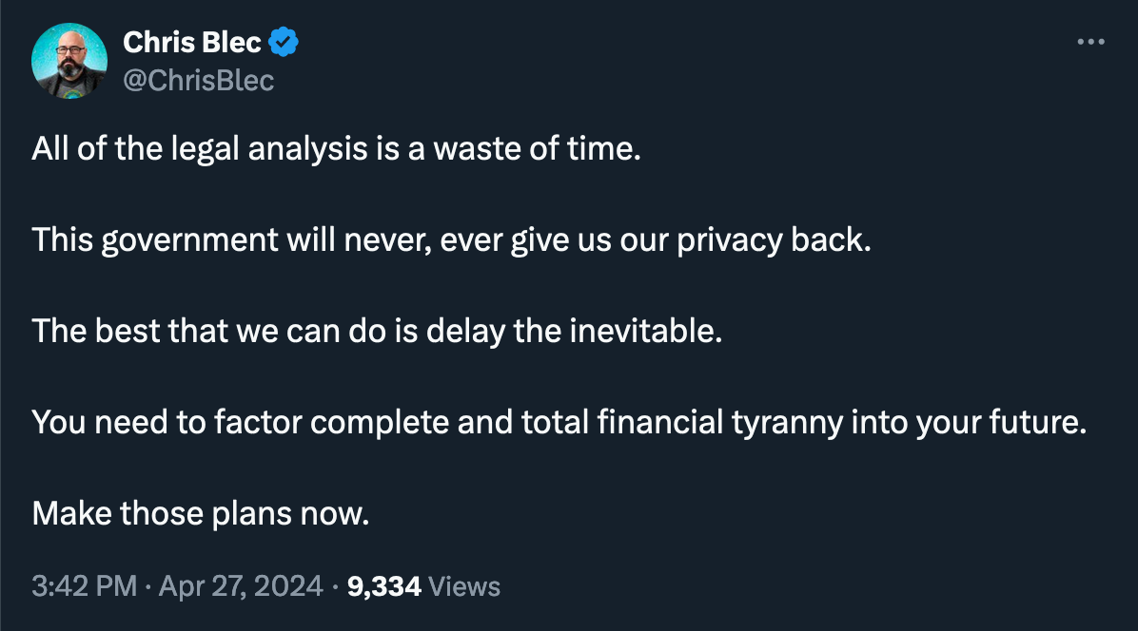Click the sentence mentioning financial tyranny
This screenshot has width=1138, height=631.
point(559,422)
